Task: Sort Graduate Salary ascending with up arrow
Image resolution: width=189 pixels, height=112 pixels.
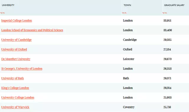Action: [x=166, y=13]
